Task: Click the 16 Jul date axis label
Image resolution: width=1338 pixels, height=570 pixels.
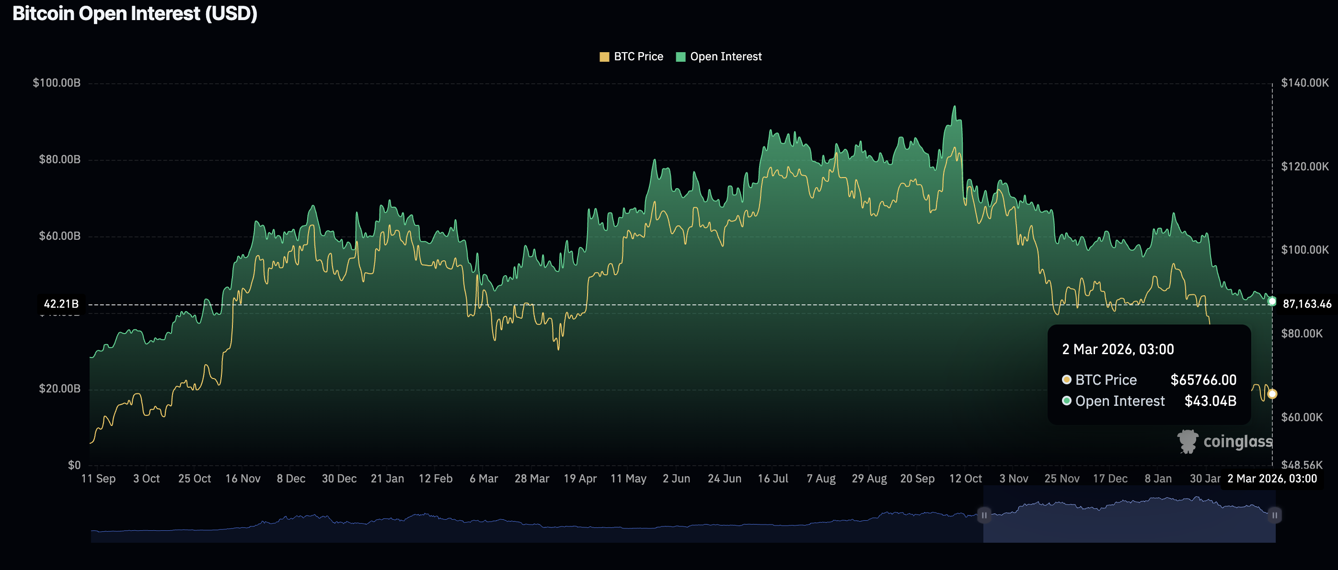Action: coord(773,479)
